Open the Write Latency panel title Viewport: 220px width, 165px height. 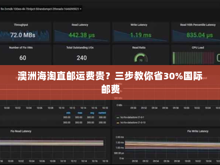[x=139, y=25]
